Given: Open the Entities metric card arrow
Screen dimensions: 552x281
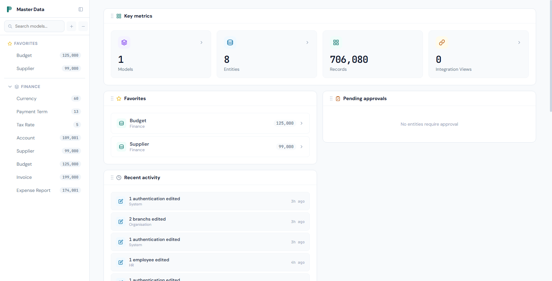Looking at the screenshot, I should 307,42.
